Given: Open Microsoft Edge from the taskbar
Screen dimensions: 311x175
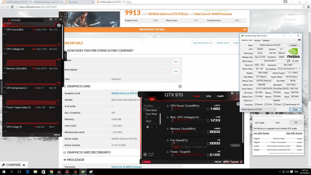Looking at the screenshot, I should pyautogui.click(x=28, y=172).
